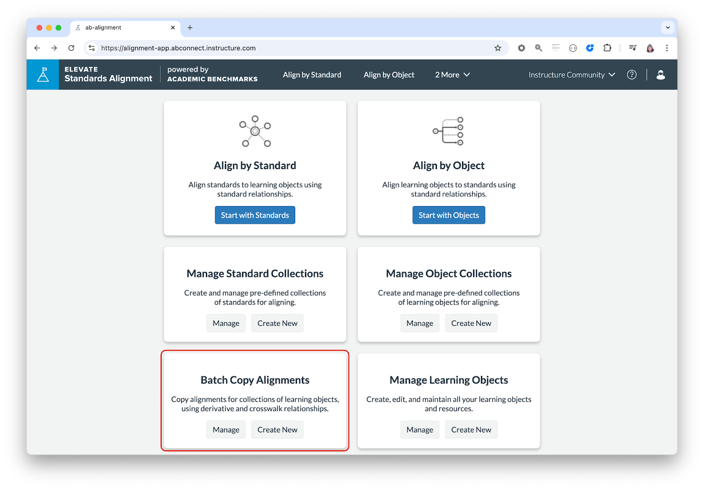Close the ab-alignment tab

coord(173,27)
